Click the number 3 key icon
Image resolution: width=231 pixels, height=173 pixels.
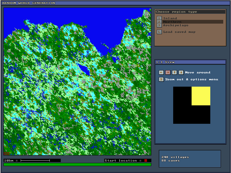pos(159,25)
